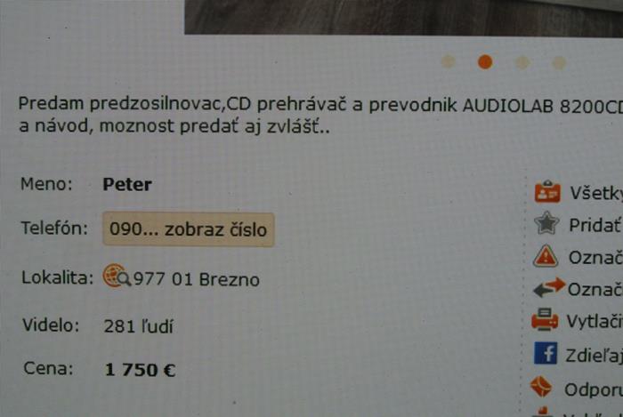This screenshot has height=417, width=623.
Task: Click the Pridať favorites link
Action: (595, 225)
